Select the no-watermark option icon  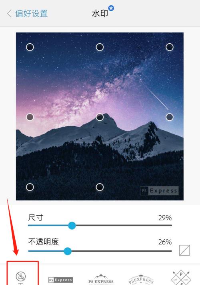(21, 277)
